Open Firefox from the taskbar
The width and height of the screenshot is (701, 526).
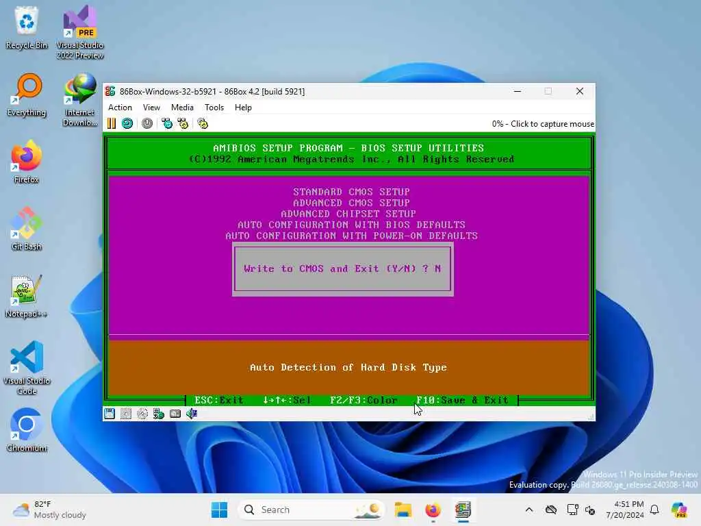tap(433, 510)
